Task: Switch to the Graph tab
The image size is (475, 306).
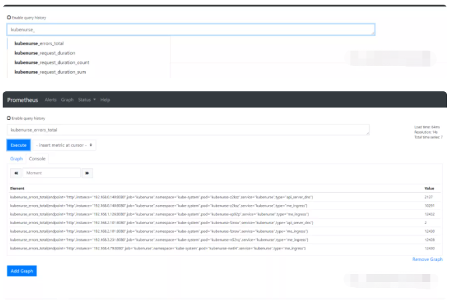Action: [17, 159]
